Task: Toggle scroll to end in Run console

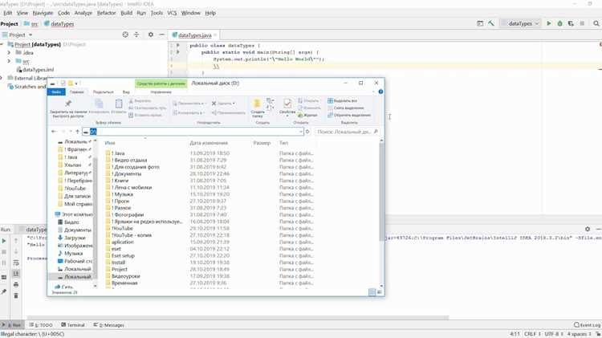Action: 16,274
